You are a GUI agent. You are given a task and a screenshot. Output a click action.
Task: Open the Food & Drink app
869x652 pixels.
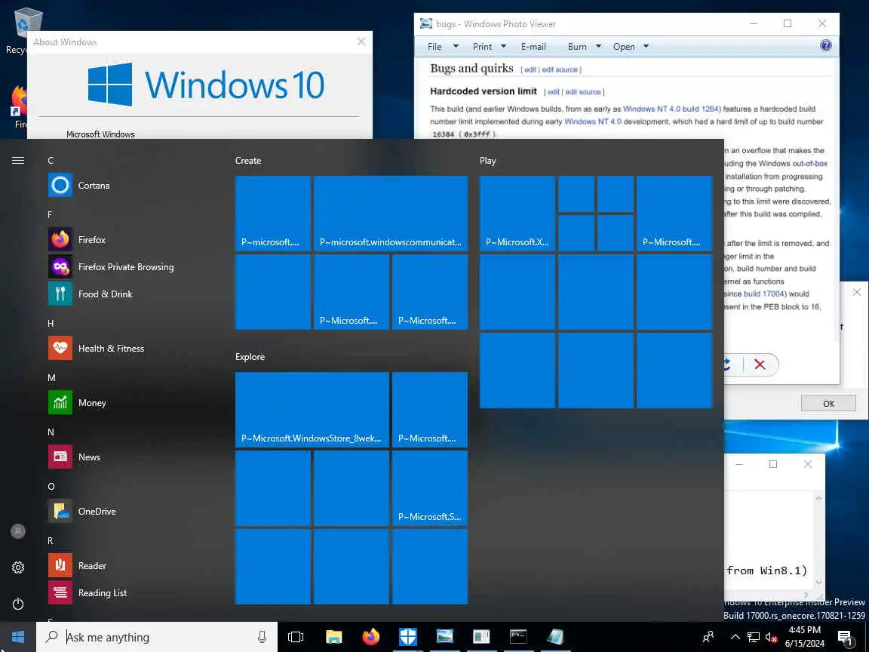pyautogui.click(x=130, y=294)
